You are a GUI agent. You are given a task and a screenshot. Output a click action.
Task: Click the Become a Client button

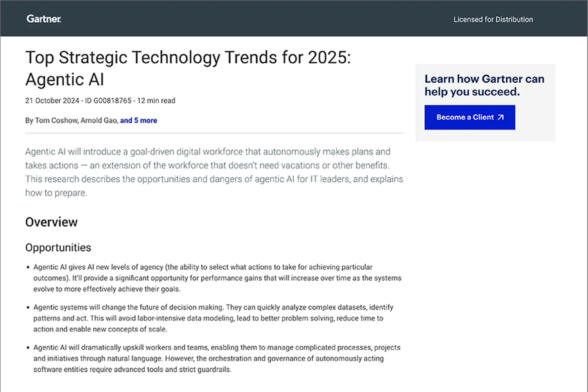pos(470,117)
